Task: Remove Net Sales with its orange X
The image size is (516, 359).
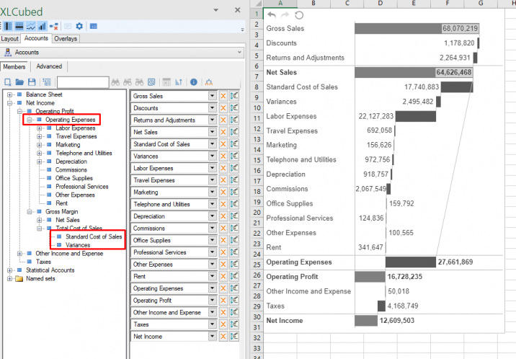Action: coord(223,132)
